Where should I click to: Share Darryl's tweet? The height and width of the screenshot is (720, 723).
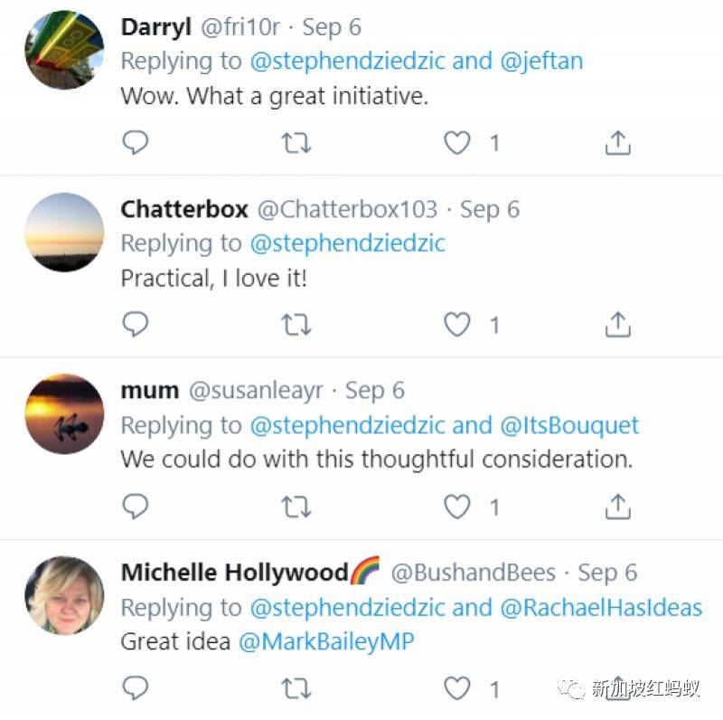pyautogui.click(x=617, y=142)
